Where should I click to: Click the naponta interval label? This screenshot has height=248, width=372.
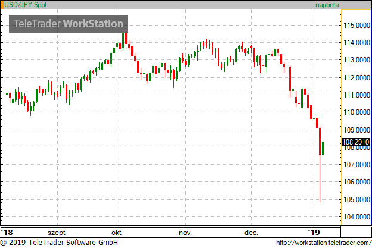[x=327, y=5]
